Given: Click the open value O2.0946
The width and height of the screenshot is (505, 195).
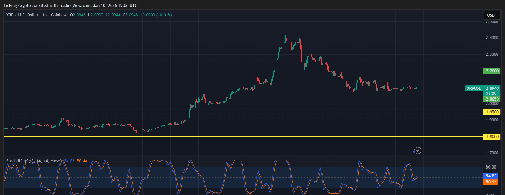Looking at the screenshot, I should click(x=78, y=15).
